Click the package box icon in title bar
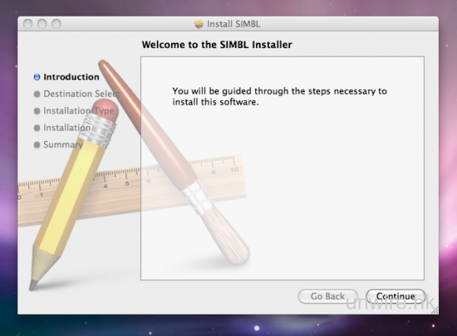This screenshot has width=457, height=336. (x=199, y=24)
